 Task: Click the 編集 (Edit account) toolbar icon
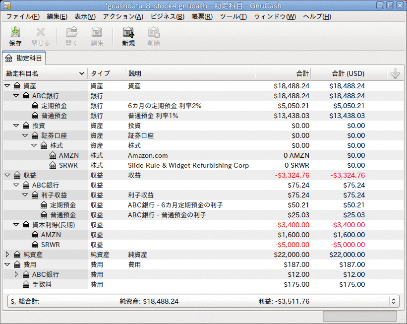(97, 35)
